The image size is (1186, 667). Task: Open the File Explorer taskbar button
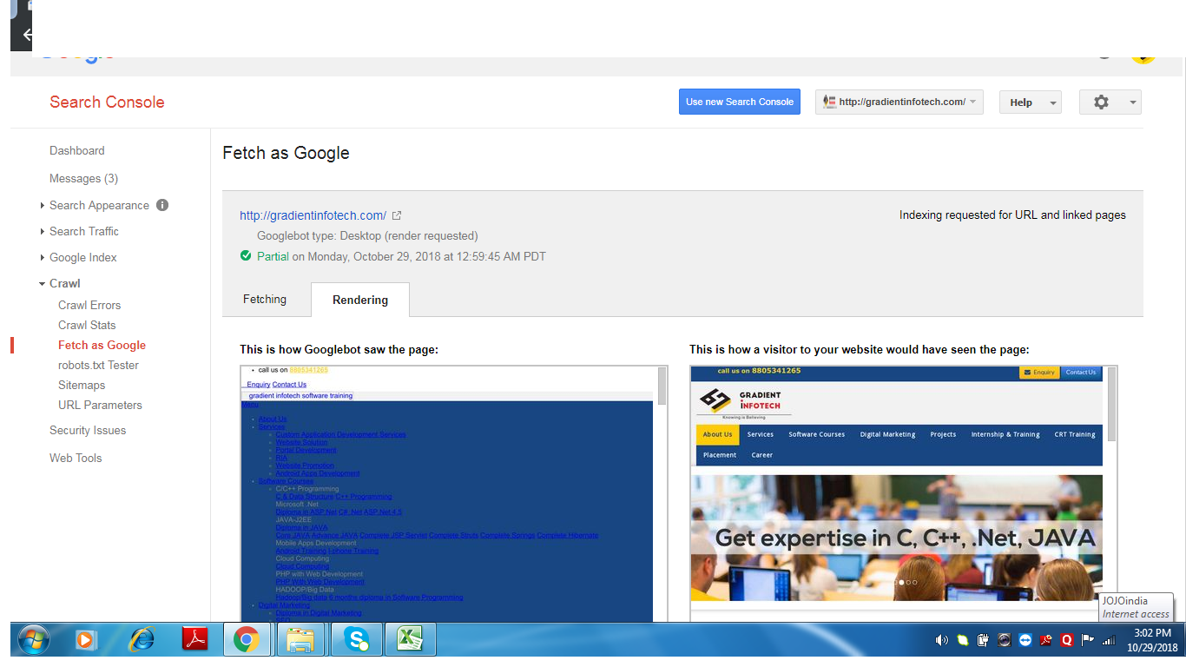click(300, 640)
